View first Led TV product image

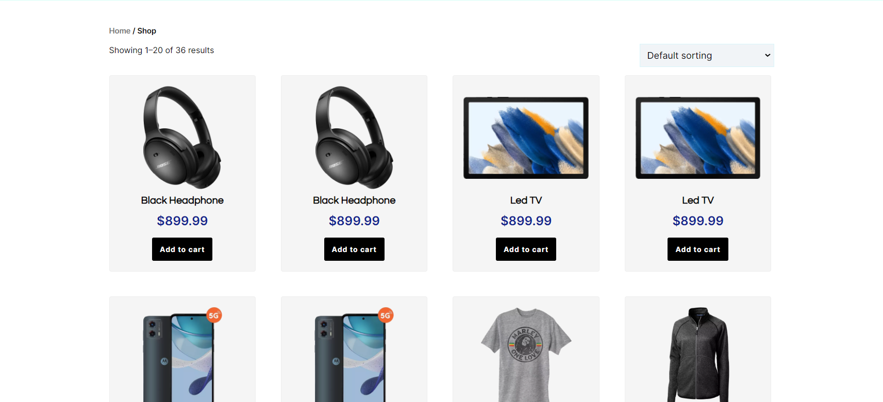click(526, 138)
